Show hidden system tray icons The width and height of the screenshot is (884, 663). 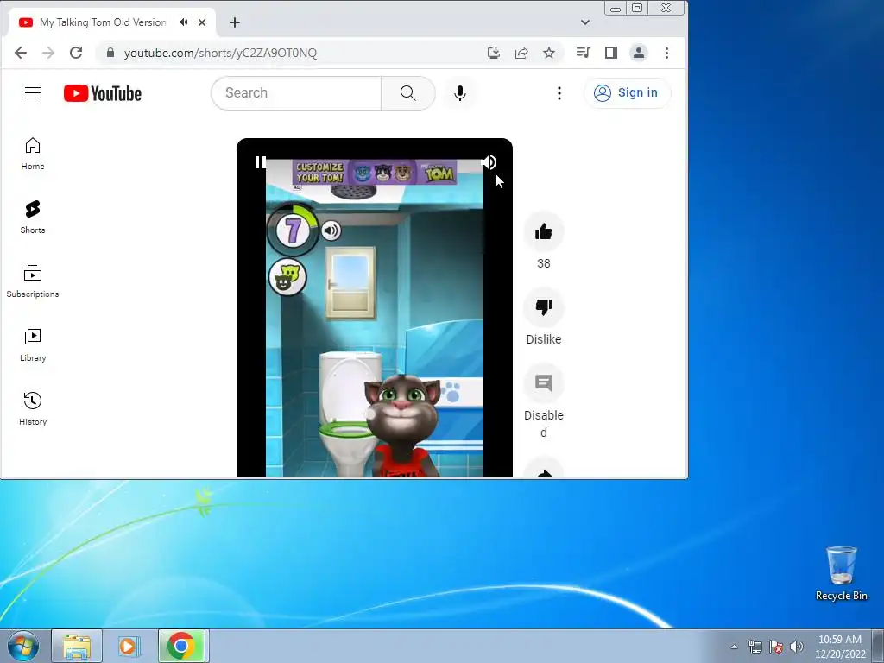pos(734,647)
